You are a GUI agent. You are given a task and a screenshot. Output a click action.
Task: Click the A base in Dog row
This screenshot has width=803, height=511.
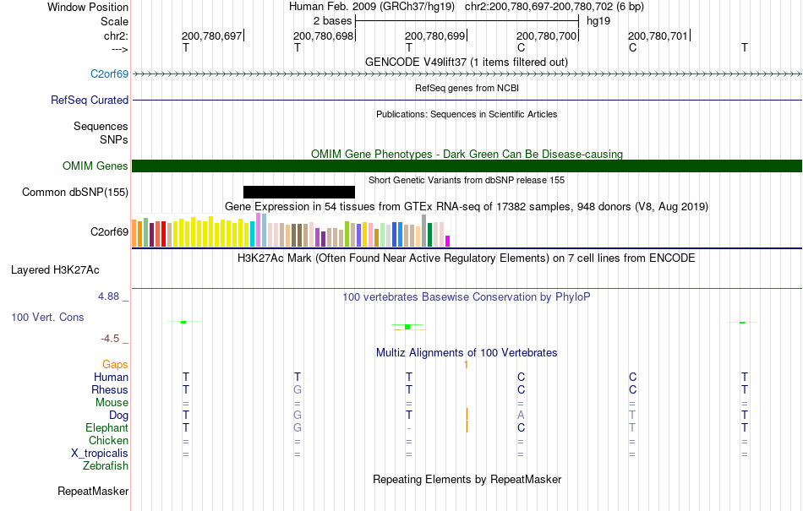521,416
